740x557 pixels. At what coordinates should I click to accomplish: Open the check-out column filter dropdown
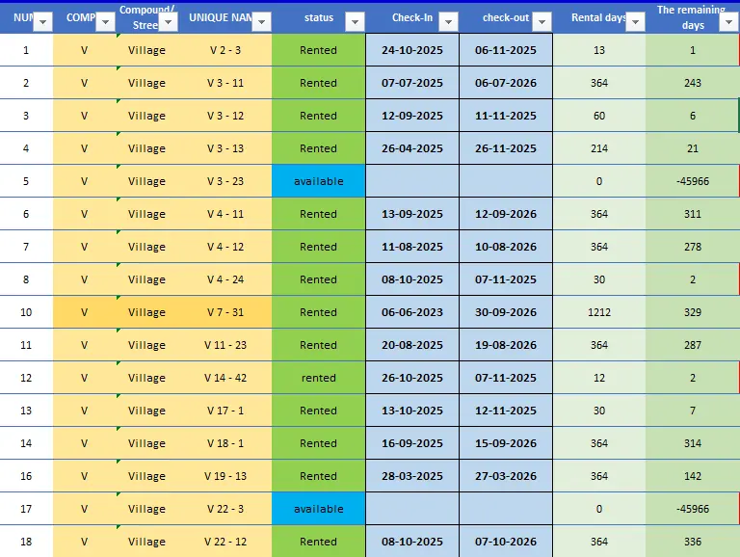(x=542, y=22)
